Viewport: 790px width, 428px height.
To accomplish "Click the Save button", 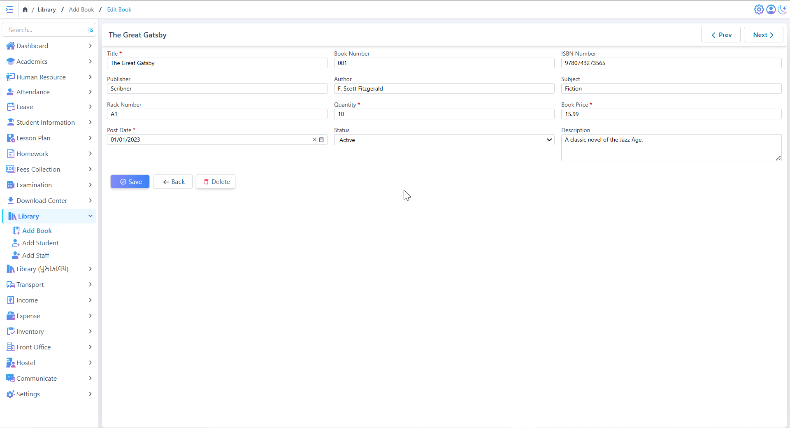I will tap(130, 181).
